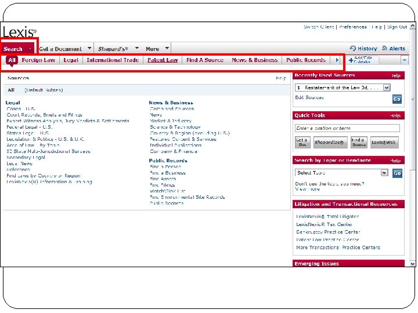Click the Edit Sources link
The image size is (418, 313).
pos(309,97)
